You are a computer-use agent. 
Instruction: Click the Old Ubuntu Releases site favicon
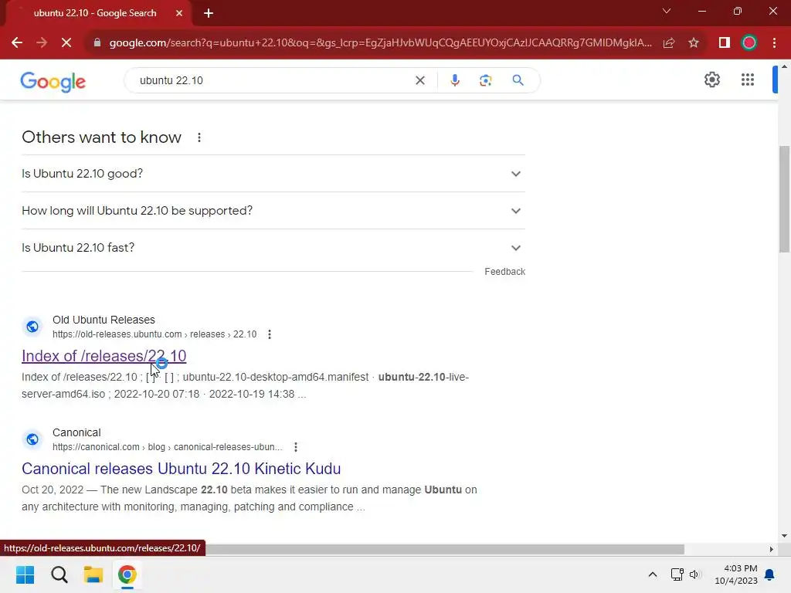(x=32, y=327)
